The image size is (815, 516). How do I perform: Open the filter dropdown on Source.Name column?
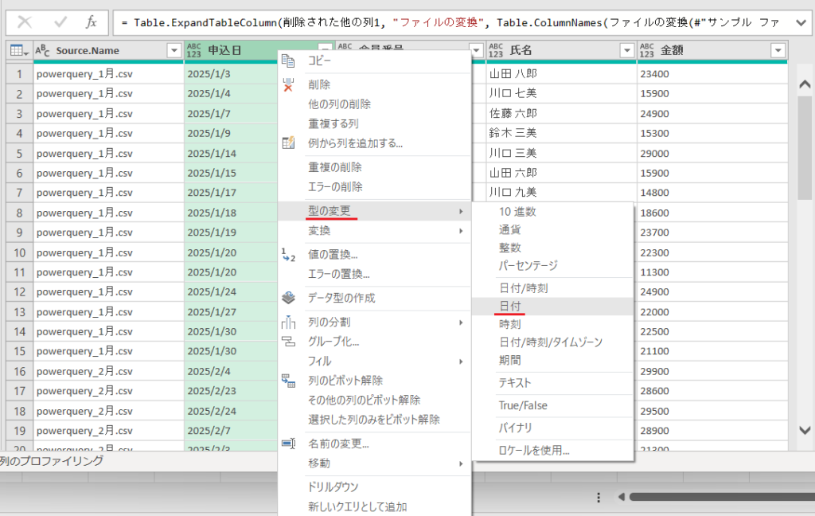(174, 49)
